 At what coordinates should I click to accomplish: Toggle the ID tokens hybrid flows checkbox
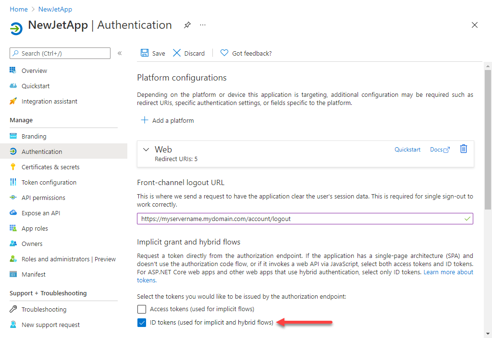point(142,323)
